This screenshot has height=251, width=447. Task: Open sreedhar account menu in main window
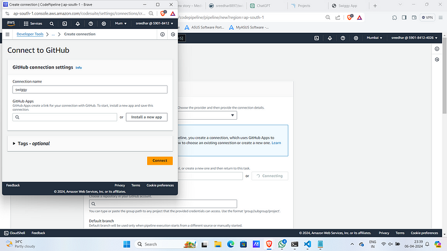pos(414,38)
